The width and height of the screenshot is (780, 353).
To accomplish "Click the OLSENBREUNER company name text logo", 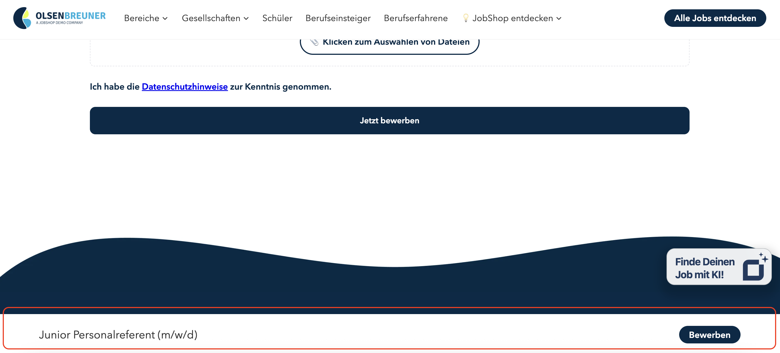I will click(x=70, y=16).
